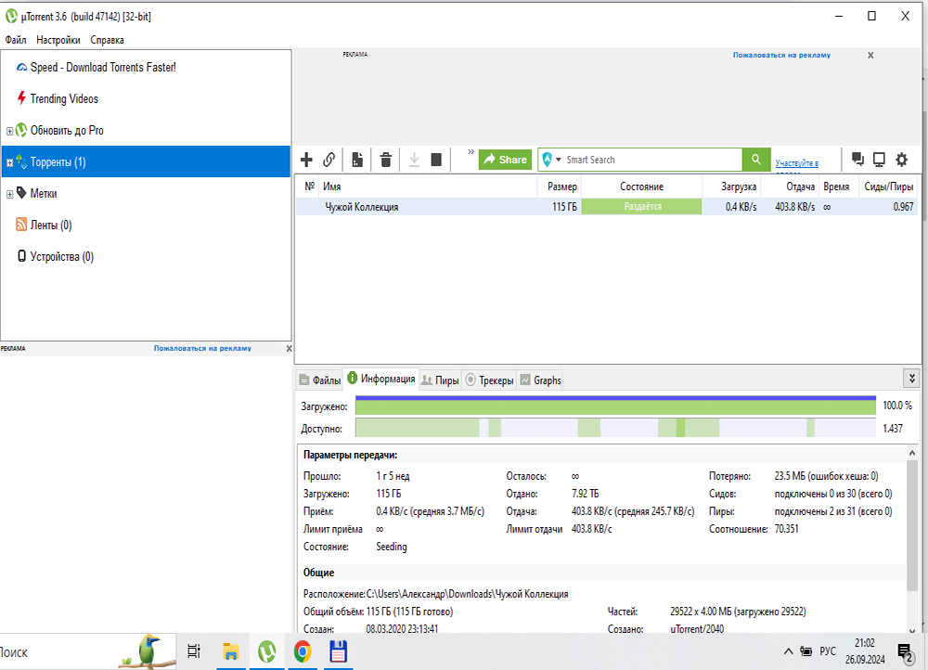Start torrent download arrow icon

click(414, 160)
